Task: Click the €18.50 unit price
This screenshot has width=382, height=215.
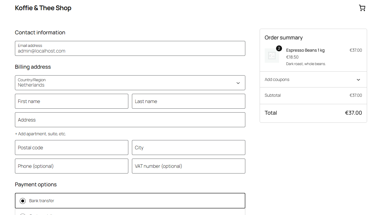Action: (292, 57)
